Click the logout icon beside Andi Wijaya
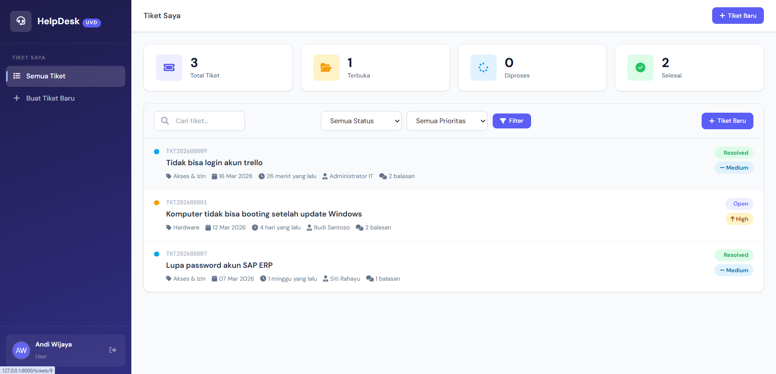The height and width of the screenshot is (374, 776). pos(113,350)
